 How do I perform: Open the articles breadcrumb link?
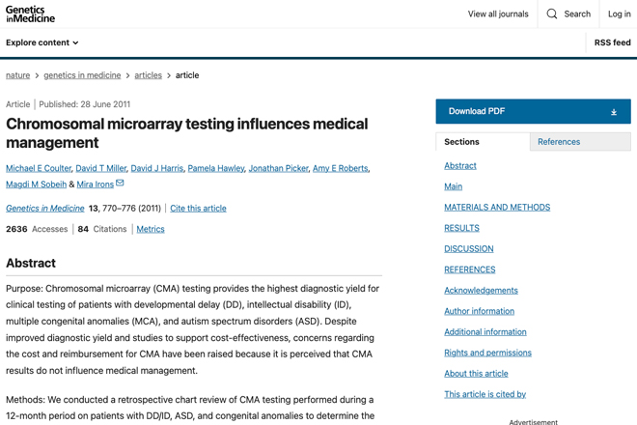coord(149,75)
